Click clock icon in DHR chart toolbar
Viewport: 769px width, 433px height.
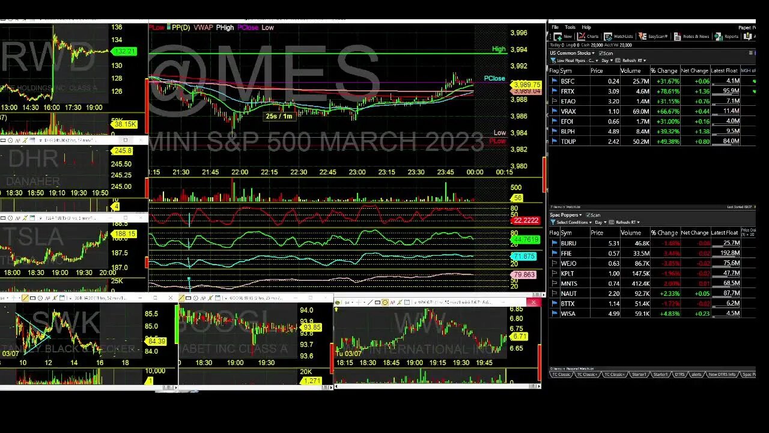pyautogui.click(x=10, y=140)
